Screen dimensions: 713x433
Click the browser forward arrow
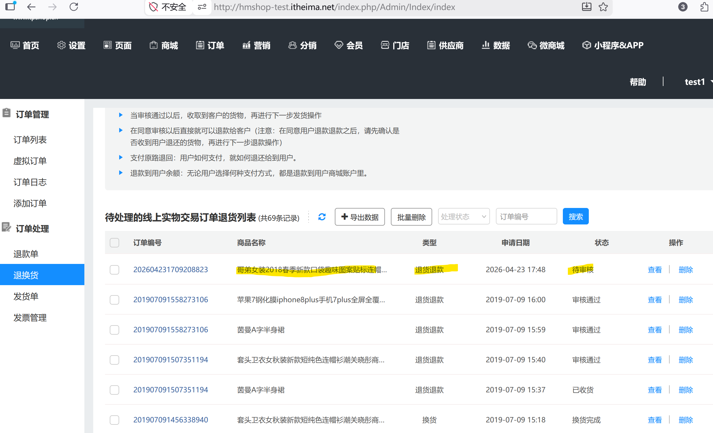click(x=52, y=7)
